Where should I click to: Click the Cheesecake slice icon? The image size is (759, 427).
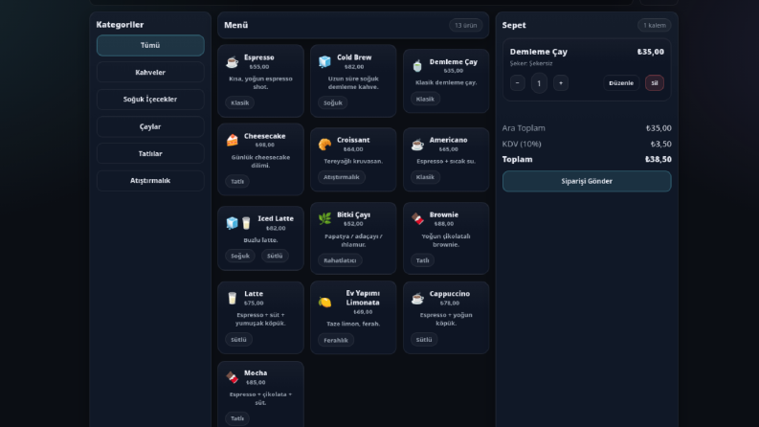tap(233, 141)
